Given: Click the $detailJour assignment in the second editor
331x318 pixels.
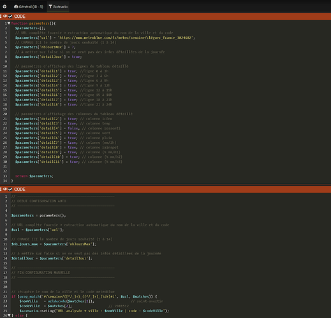Looking at the screenshot, I should point(52,258).
